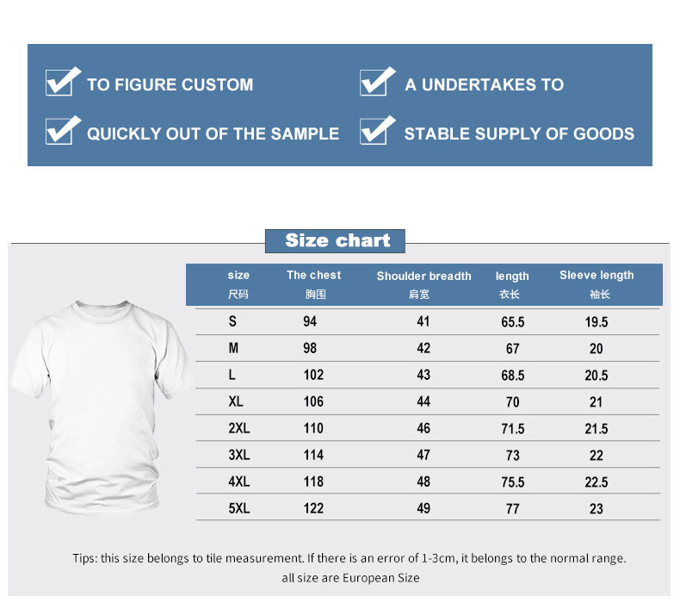Click 'Sleeve length' column header
The image size is (680, 603).
coord(597,284)
